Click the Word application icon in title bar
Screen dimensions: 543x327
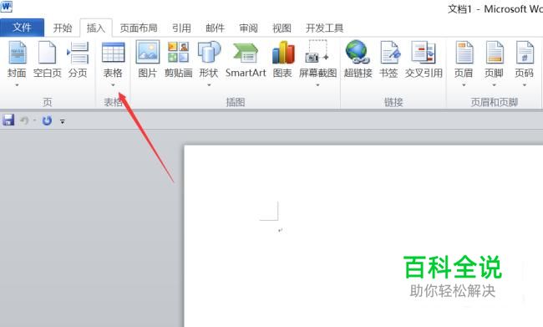click(6, 6)
